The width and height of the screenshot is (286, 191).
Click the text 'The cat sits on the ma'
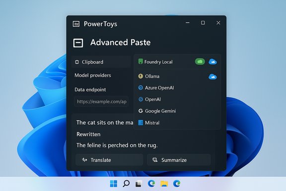[105, 122]
